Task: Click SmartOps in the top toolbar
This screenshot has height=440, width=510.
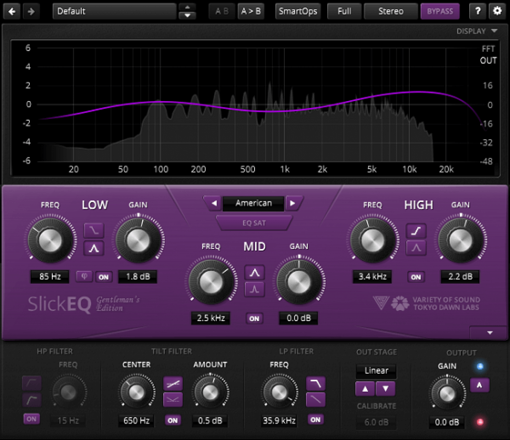Action: [298, 11]
